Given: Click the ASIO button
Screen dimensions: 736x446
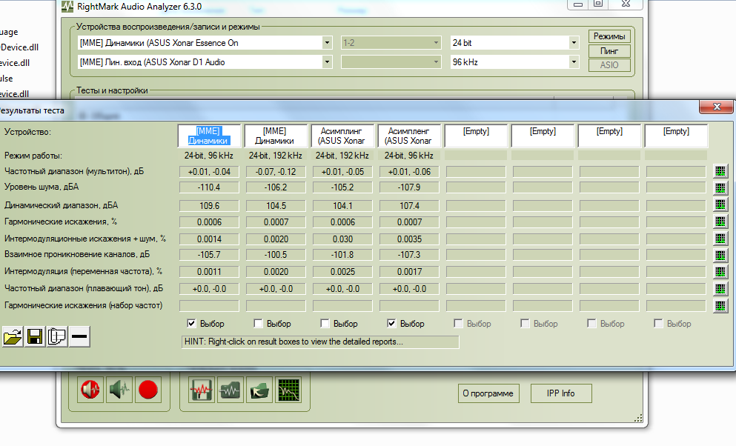Looking at the screenshot, I should coord(609,65).
